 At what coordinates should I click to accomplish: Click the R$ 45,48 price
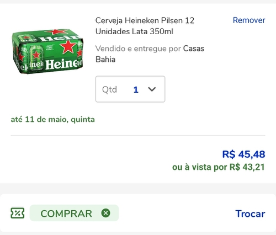243,154
